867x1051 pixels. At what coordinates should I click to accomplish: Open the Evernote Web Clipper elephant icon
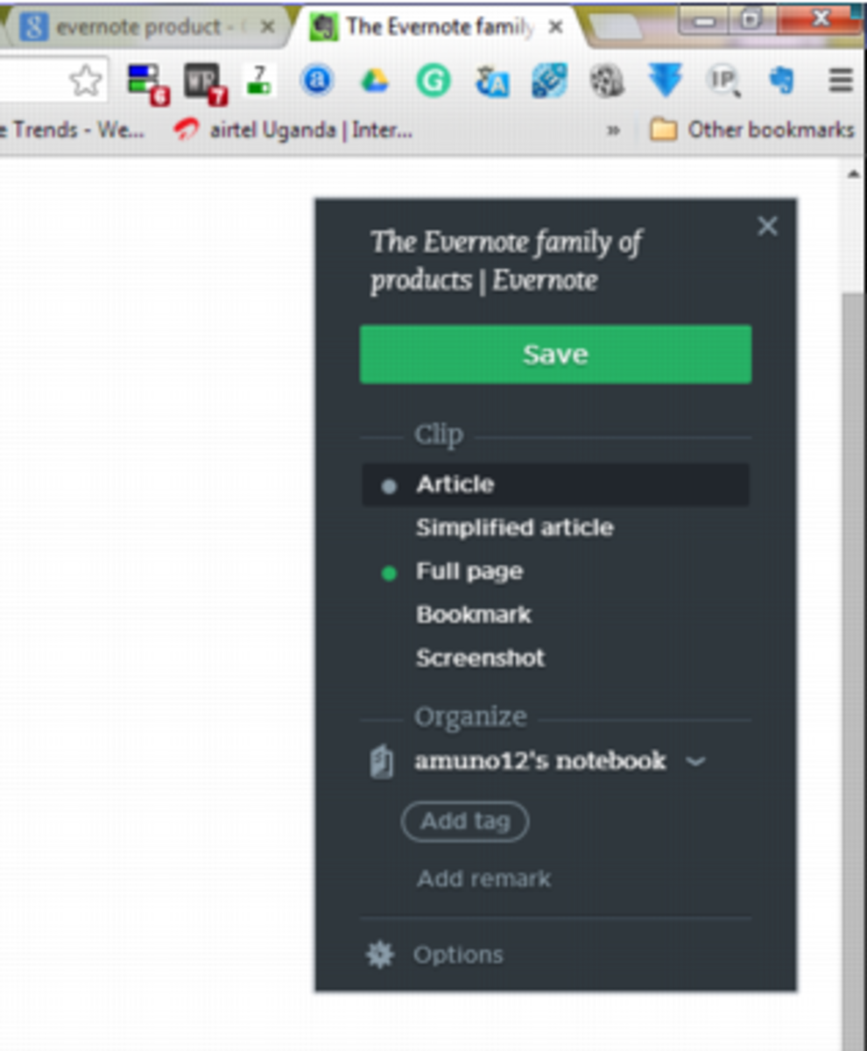(782, 81)
